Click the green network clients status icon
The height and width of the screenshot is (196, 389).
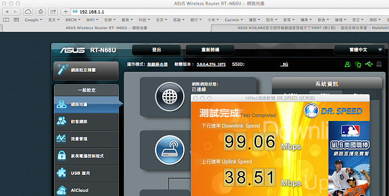[x=358, y=64]
